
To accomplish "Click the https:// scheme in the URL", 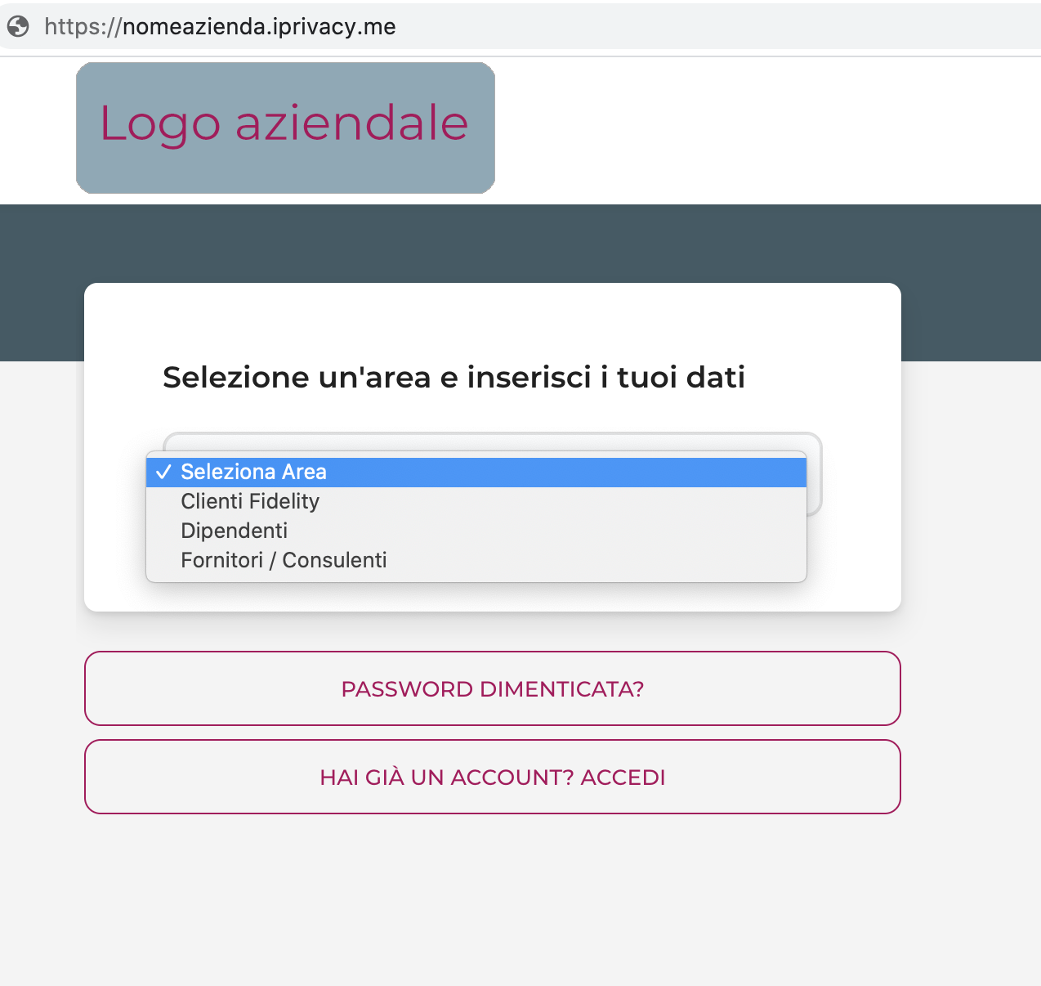I will (x=82, y=27).
